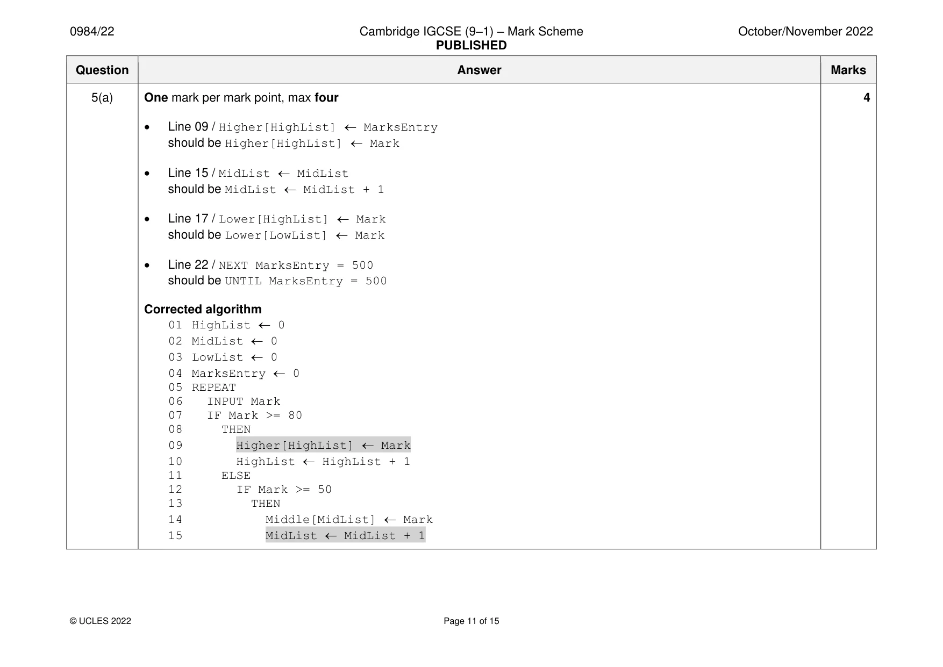Click code line "04 MarksEntry ← 0"
Image resolution: width=943 pixels, height=667 pixels.
[x=234, y=374]
